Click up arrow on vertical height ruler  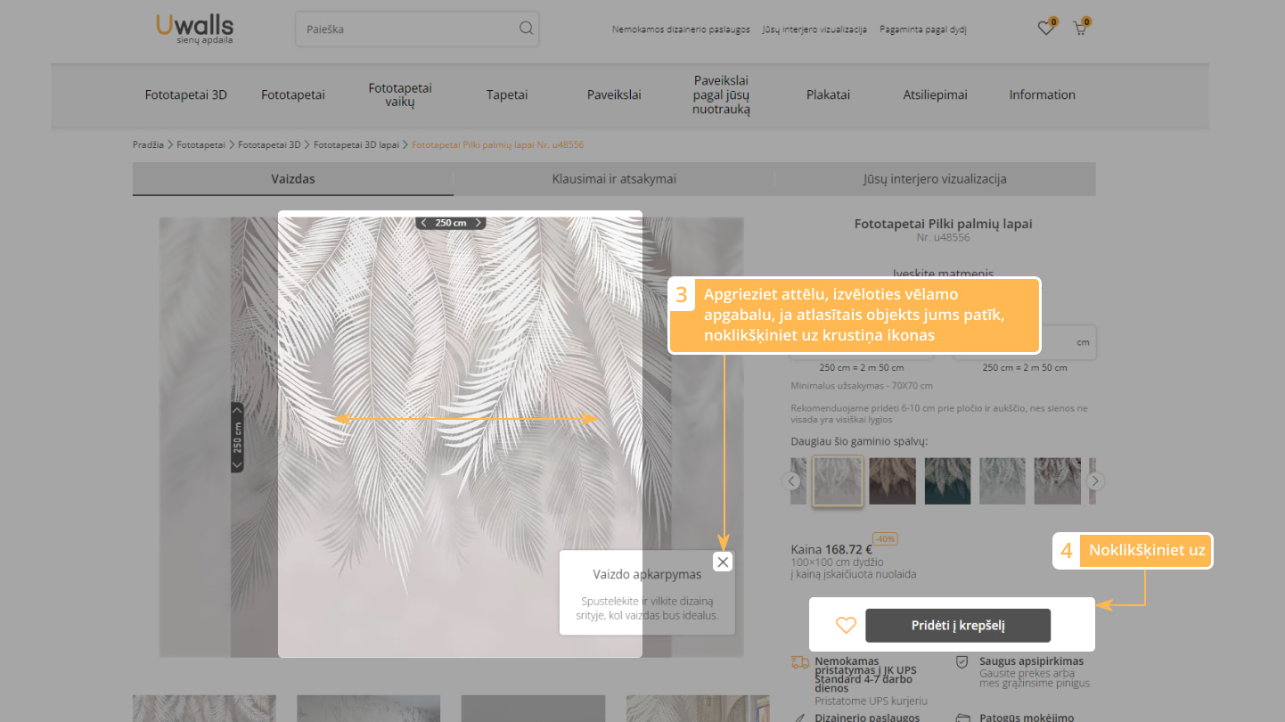tap(237, 410)
